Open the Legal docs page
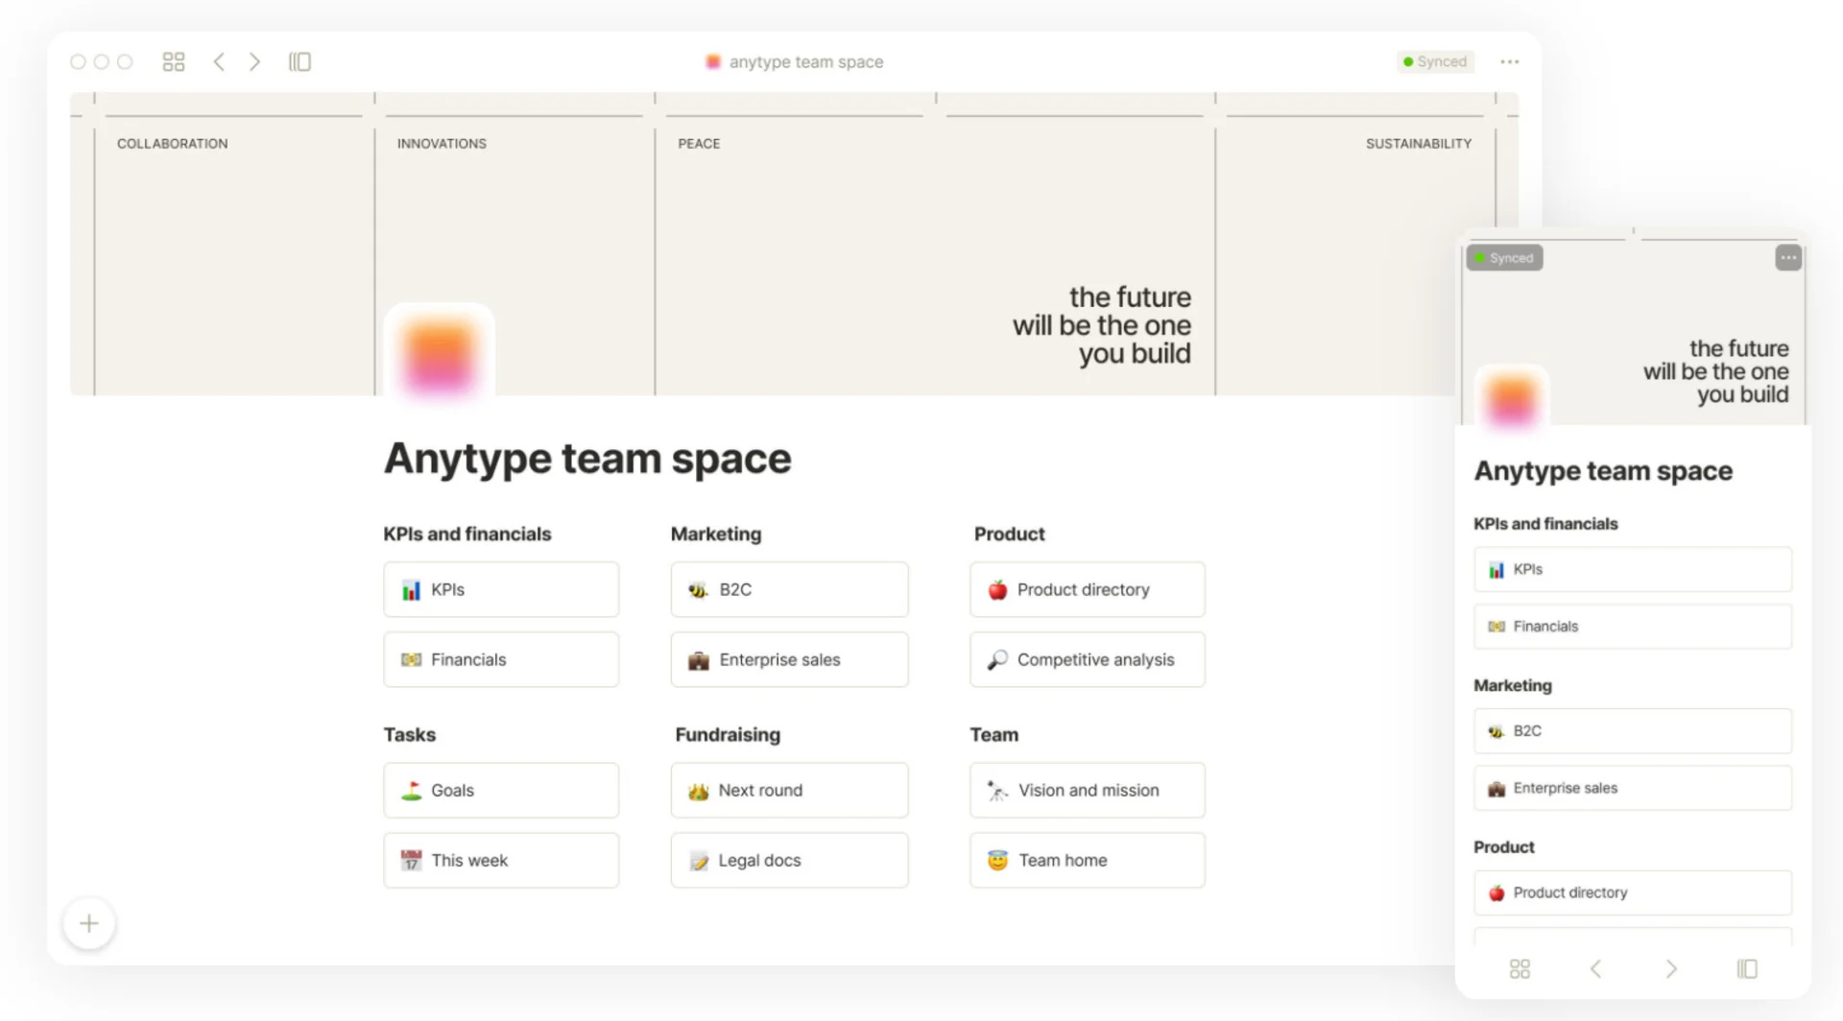 [x=789, y=860]
